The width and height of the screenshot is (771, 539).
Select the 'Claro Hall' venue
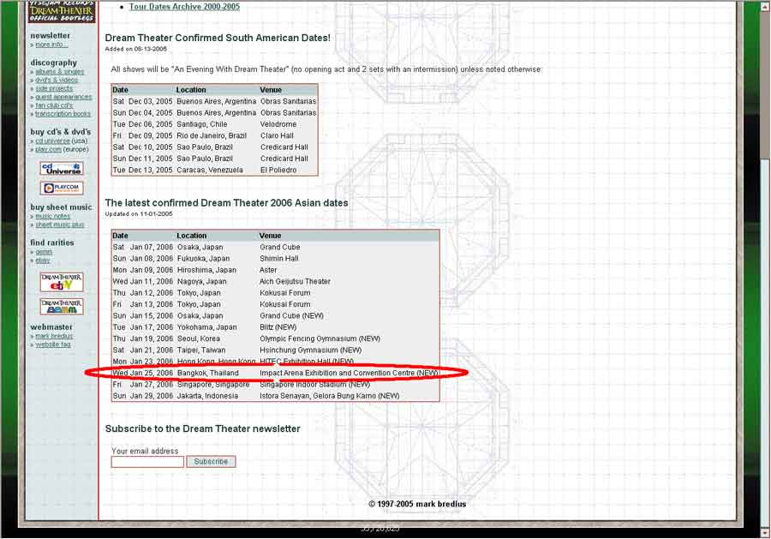(x=277, y=135)
